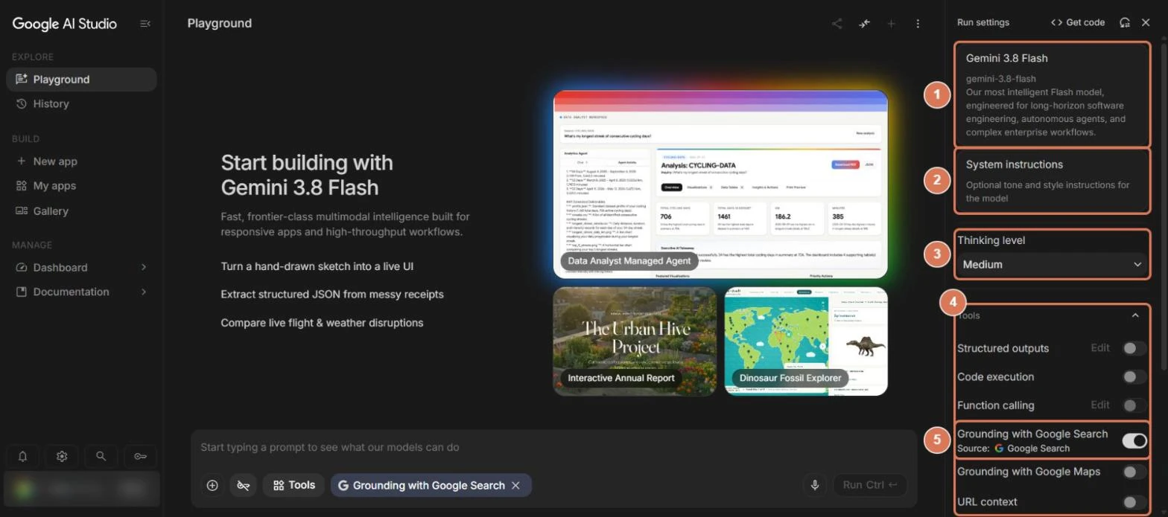Screen dimensions: 1168x517
Task: Enable the Function calling toggle
Action: coord(1134,405)
